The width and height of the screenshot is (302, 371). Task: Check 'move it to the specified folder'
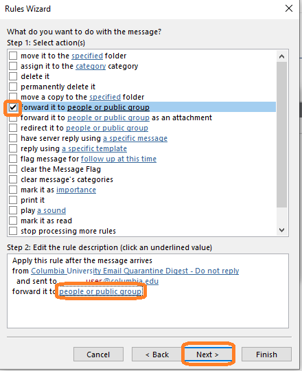(13, 56)
